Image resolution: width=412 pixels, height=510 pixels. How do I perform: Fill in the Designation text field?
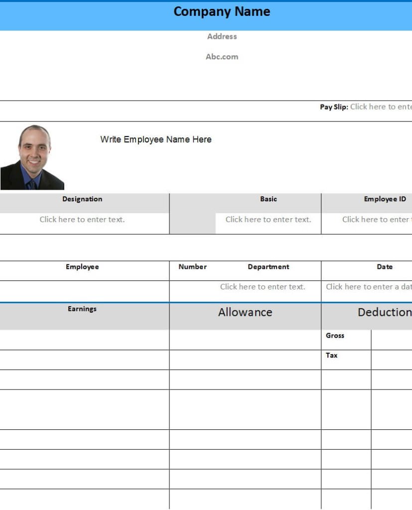pos(82,219)
